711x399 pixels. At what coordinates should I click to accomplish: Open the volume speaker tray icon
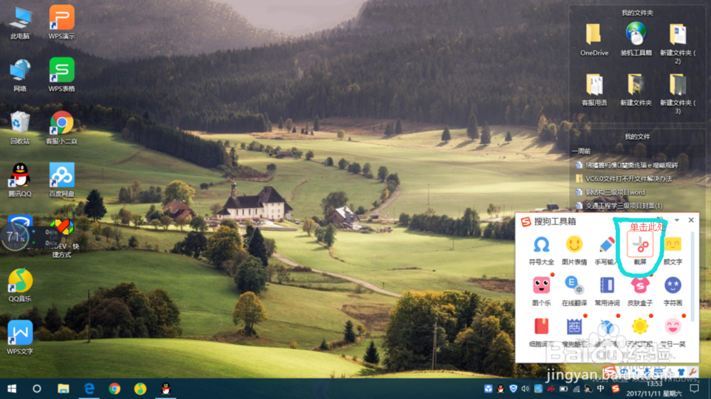pyautogui.click(x=525, y=388)
